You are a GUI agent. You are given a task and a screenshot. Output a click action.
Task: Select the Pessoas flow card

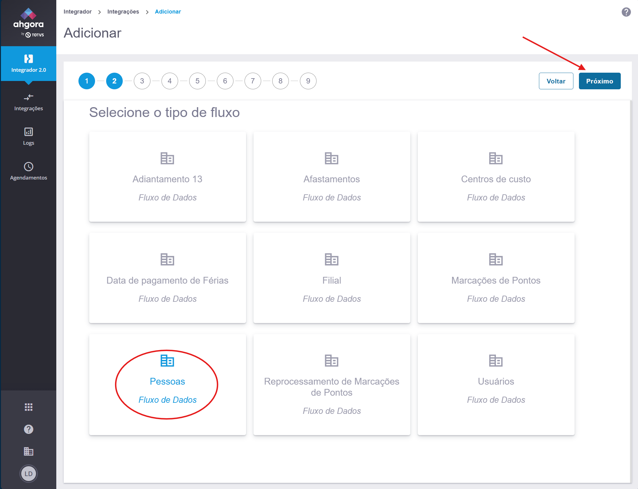coord(167,384)
